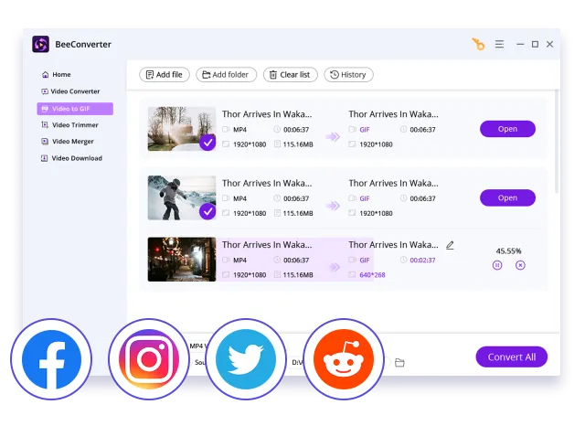Click the 45.55% progress text

point(508,251)
